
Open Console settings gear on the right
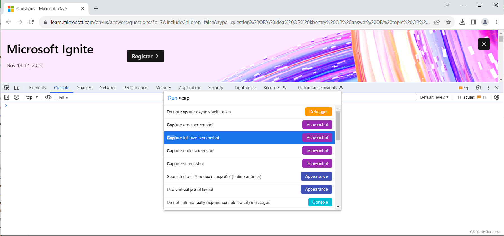tap(497, 97)
